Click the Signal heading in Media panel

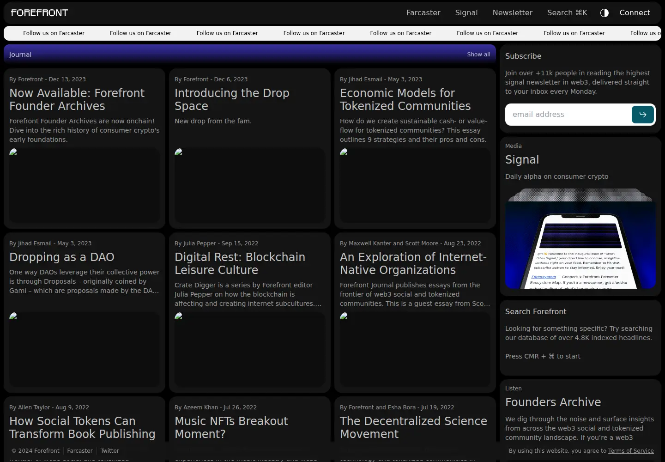(522, 160)
